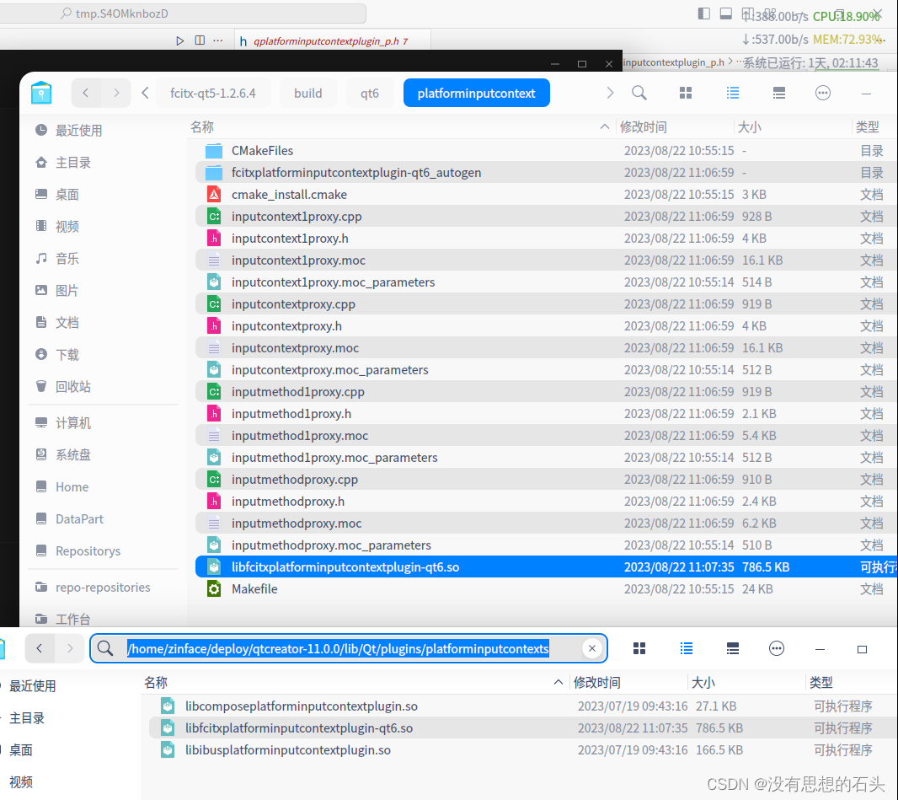The height and width of the screenshot is (800, 898).
Task: Click the path address field in lower file manager
Action: pos(349,649)
